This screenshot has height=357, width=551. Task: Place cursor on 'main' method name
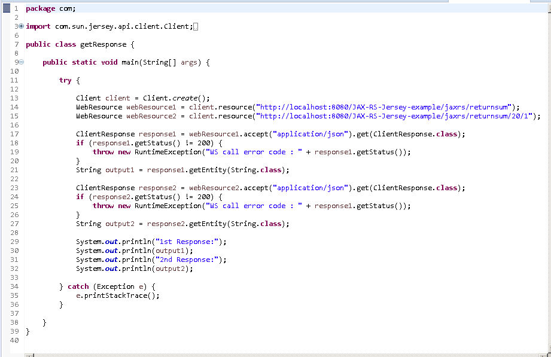click(130, 63)
